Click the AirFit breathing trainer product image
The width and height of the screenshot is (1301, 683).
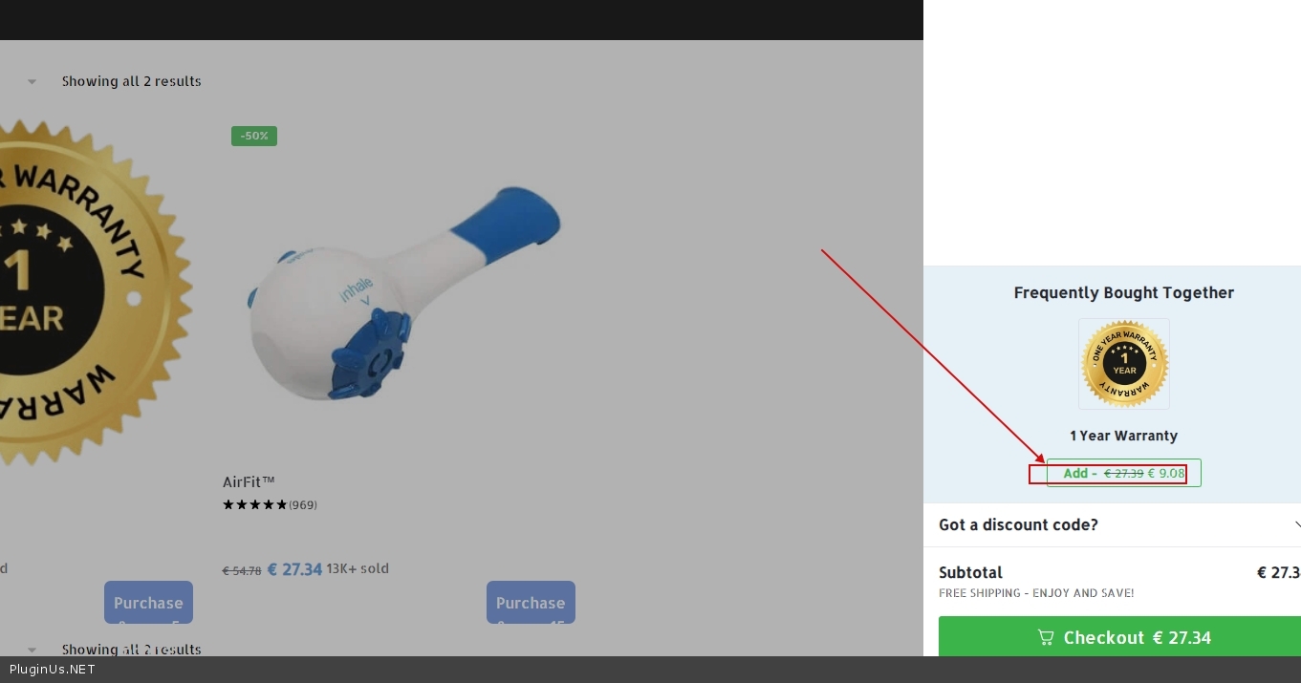401,291
